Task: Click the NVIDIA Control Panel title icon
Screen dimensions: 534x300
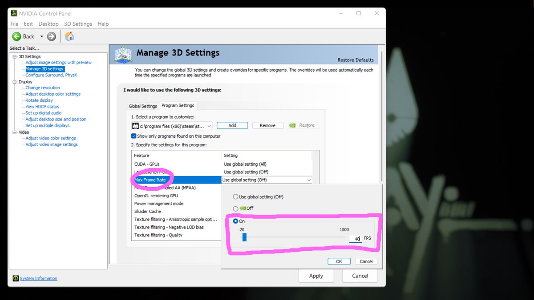Action: [x=14, y=13]
